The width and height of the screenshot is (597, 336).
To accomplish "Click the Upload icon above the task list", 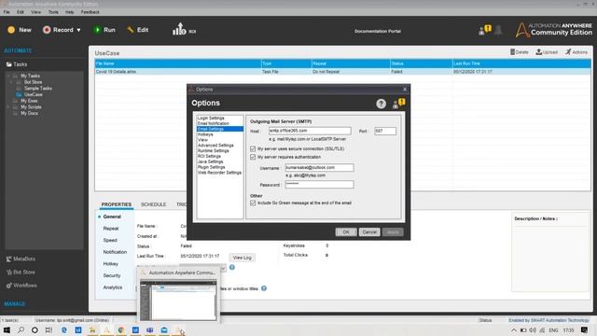I will tap(547, 52).
